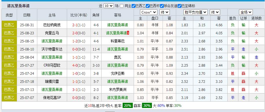The image size is (265, 112).
Task: Open 瑞模贝雷 team link
Action: point(52,82)
